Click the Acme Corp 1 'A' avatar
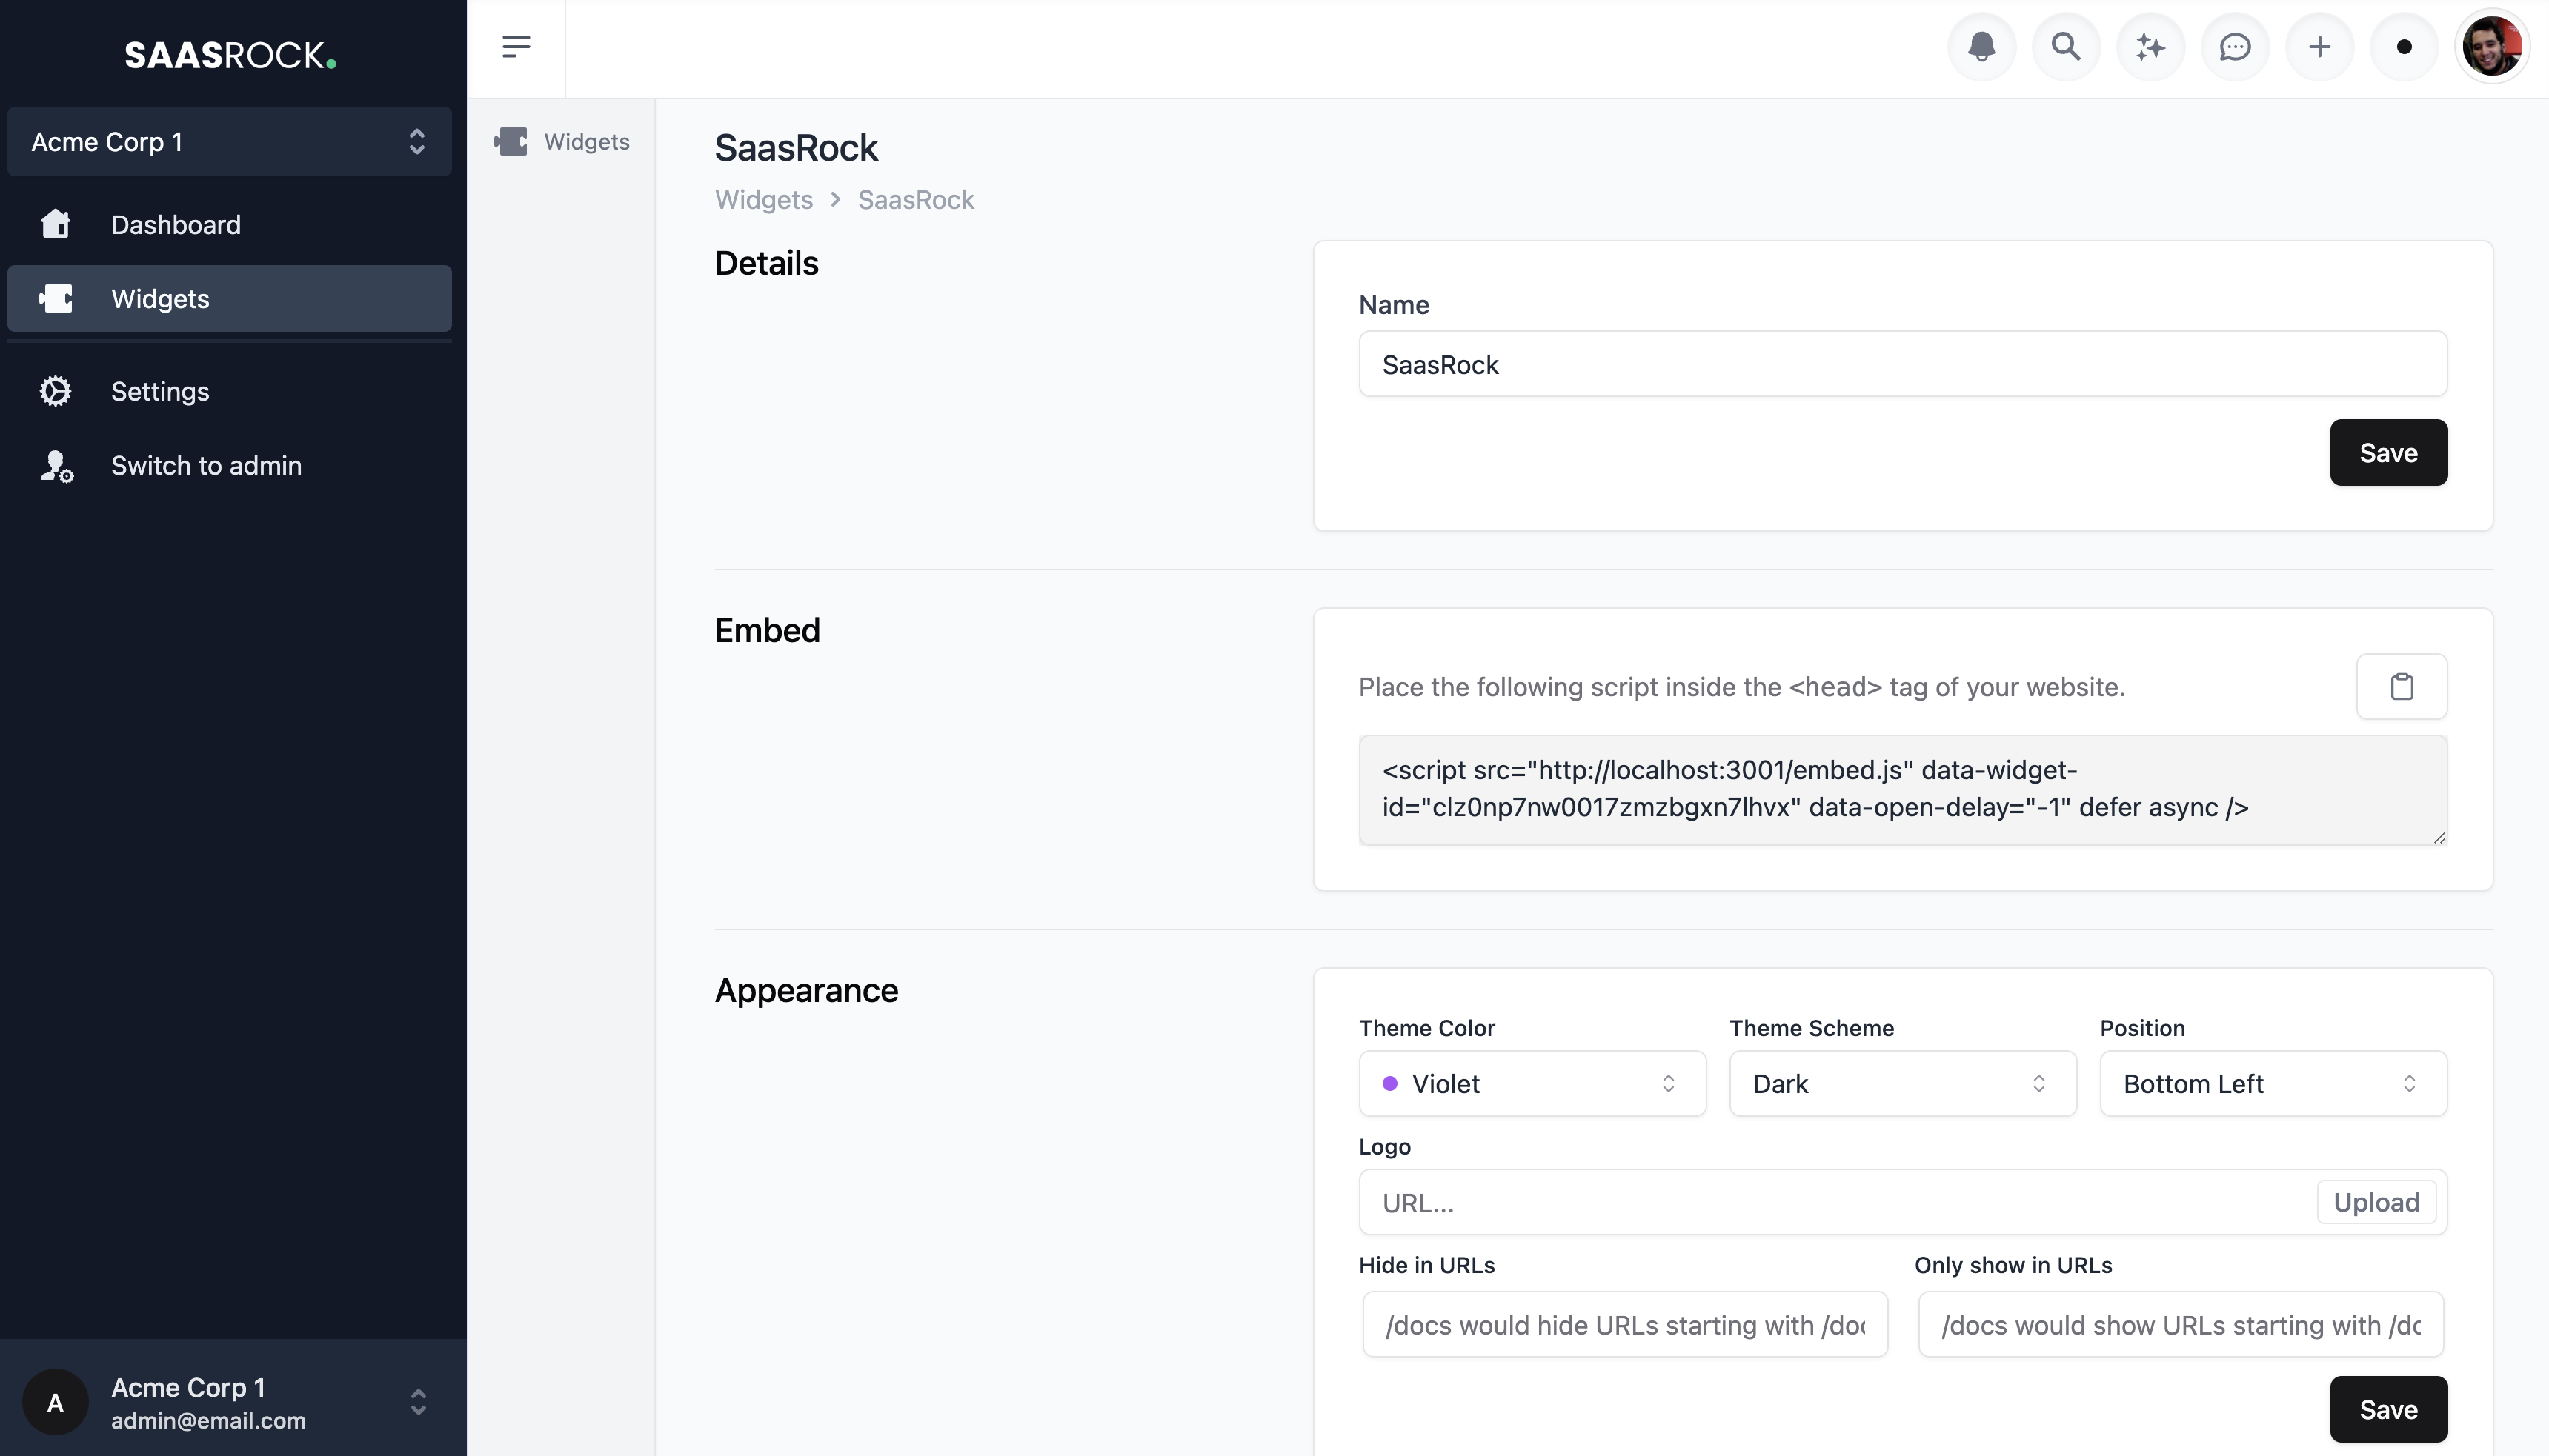Screen dimensions: 2549x1456 pyautogui.click(x=56, y=1402)
